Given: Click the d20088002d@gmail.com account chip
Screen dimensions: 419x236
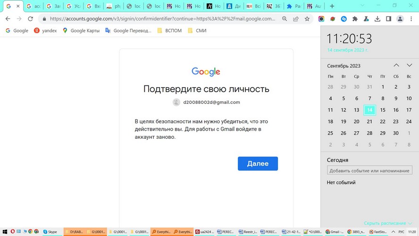Looking at the screenshot, I should coord(206,102).
